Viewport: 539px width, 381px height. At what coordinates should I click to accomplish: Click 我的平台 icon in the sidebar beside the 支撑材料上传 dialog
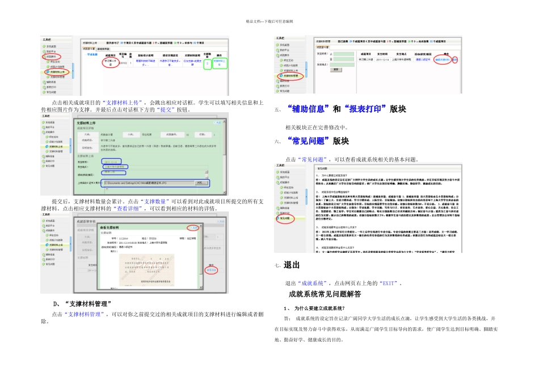(x=43, y=127)
